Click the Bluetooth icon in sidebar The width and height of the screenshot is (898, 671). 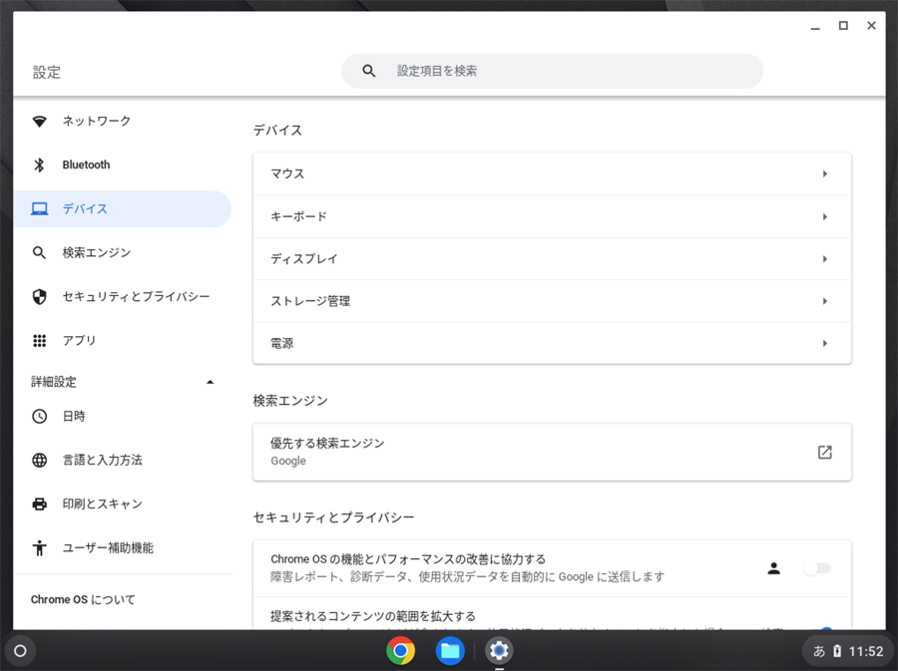40,166
